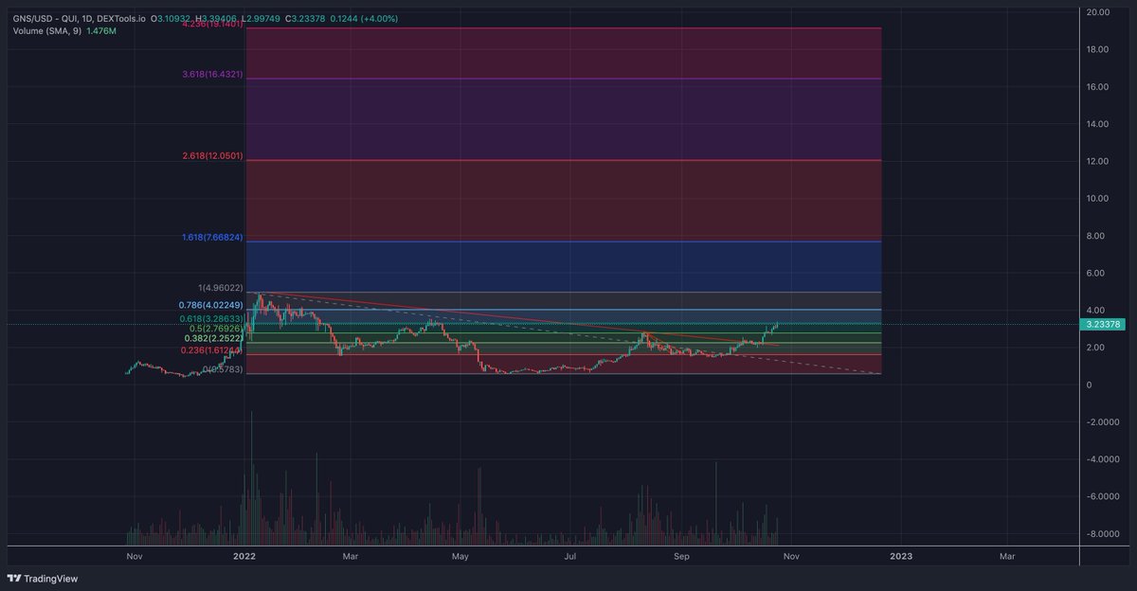Image resolution: width=1137 pixels, height=591 pixels.
Task: Select the Volume (SMA, 9) indicator legend
Action: [47, 31]
